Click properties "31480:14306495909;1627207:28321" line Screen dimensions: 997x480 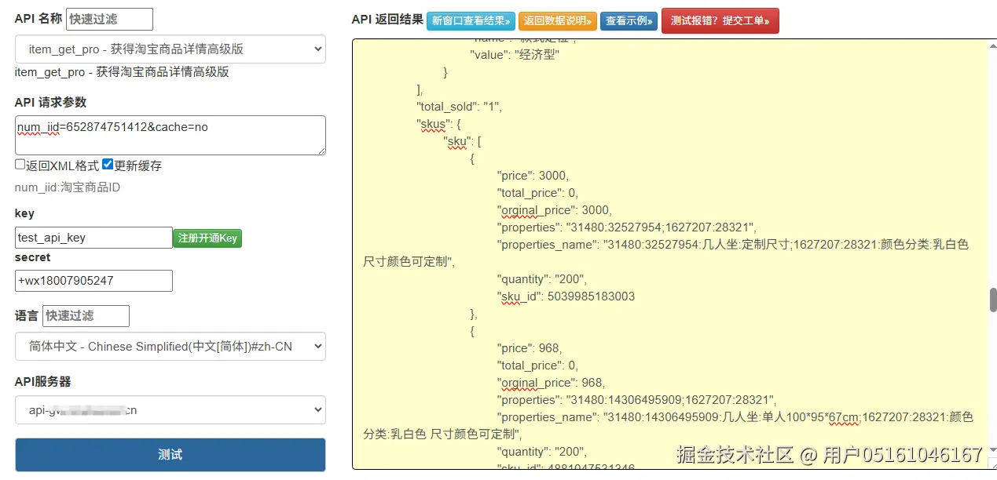[636, 400]
